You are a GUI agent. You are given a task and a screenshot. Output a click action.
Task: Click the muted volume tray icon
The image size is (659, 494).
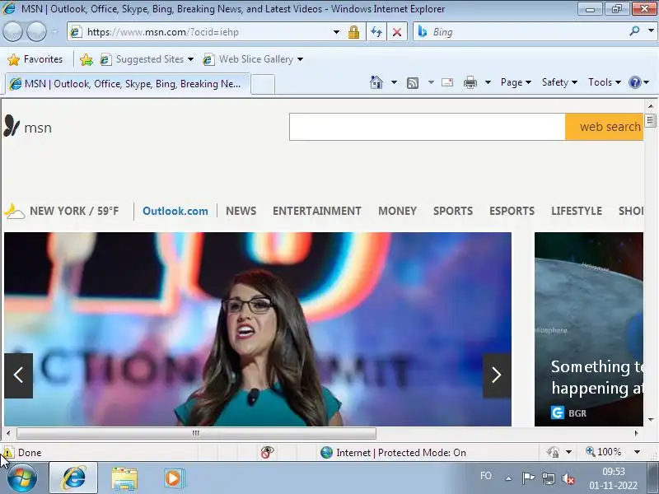[x=568, y=478]
